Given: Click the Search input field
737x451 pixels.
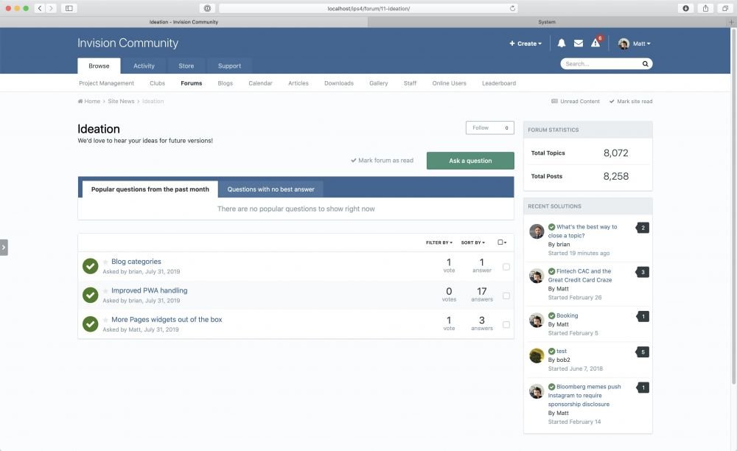Looking at the screenshot, I should (x=601, y=64).
